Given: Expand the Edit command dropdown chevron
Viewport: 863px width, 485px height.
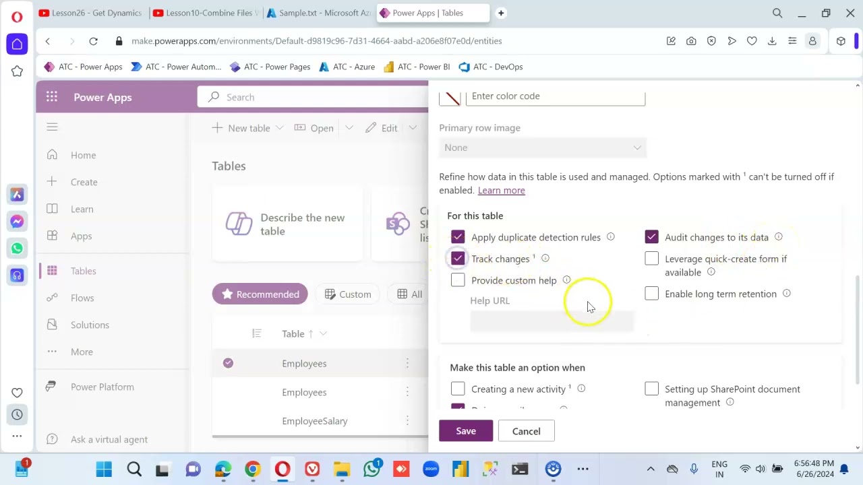Looking at the screenshot, I should 413,128.
